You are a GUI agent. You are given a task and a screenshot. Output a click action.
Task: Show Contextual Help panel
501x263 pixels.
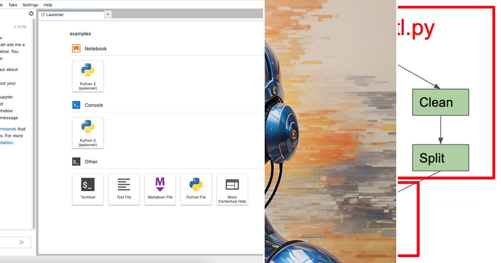click(232, 189)
